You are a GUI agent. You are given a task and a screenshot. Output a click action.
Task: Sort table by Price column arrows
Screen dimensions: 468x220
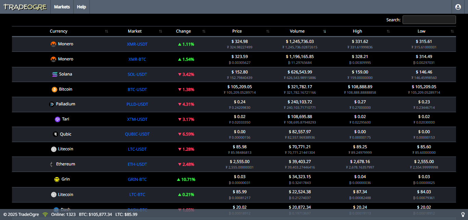tap(268, 31)
